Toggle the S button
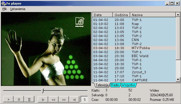 (84, 99)
